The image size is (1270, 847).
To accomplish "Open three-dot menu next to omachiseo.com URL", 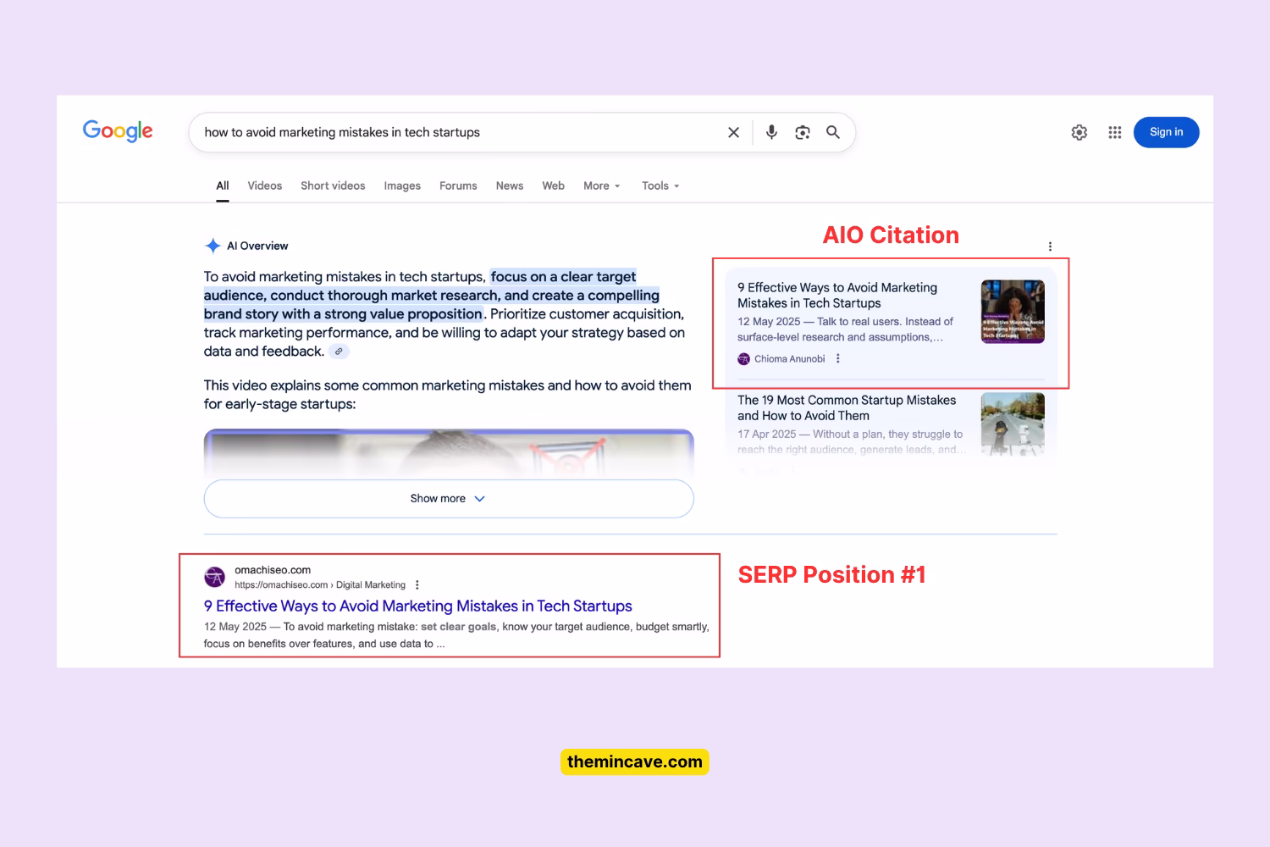I will coord(417,585).
